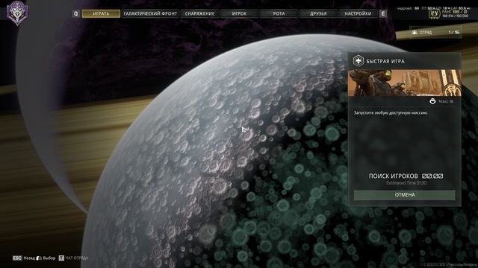Viewport: 478px width, 268px height.
Task: Click the quick play mission thumbnail
Action: [x=405, y=83]
